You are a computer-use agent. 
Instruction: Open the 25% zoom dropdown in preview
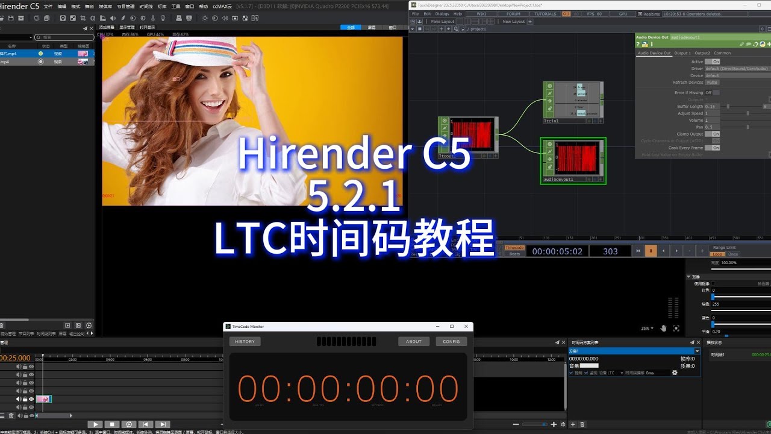[x=646, y=329]
